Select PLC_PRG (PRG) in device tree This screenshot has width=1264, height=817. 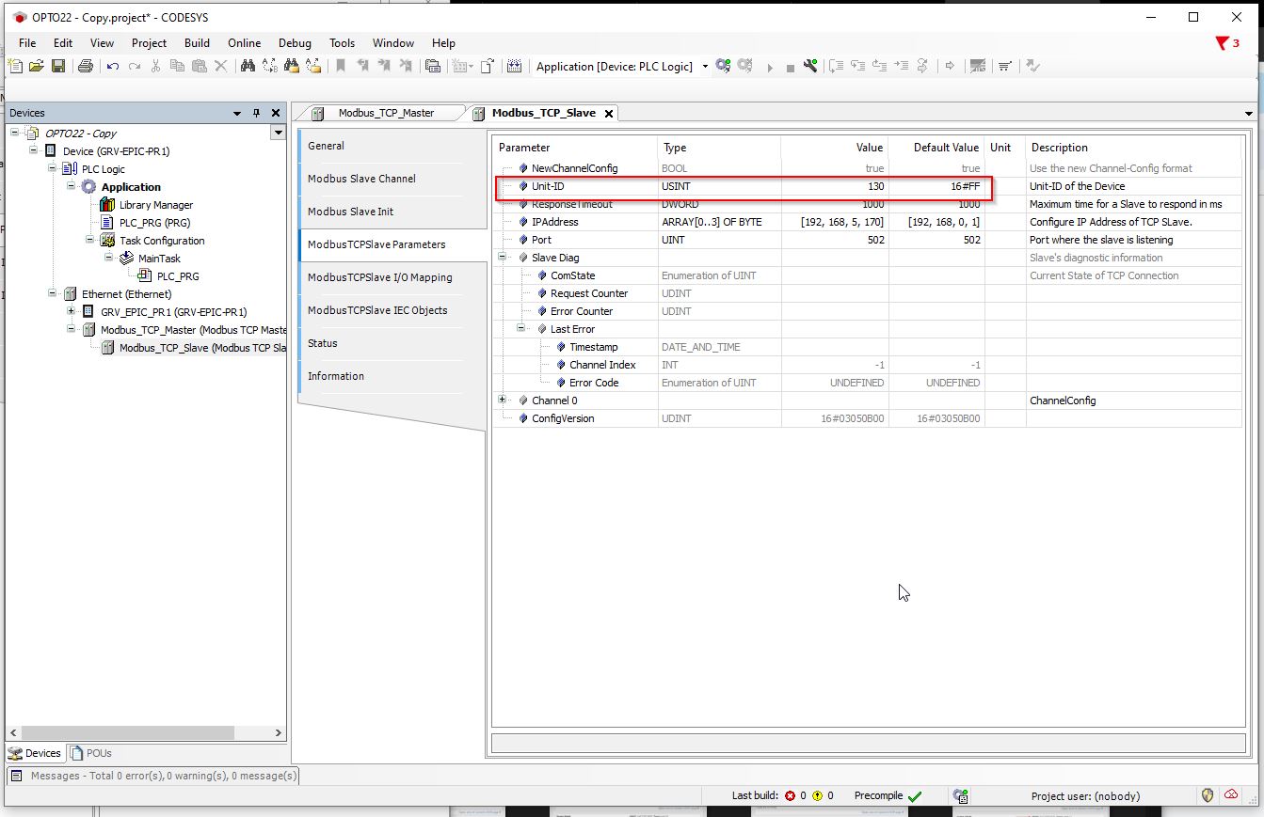coord(154,222)
